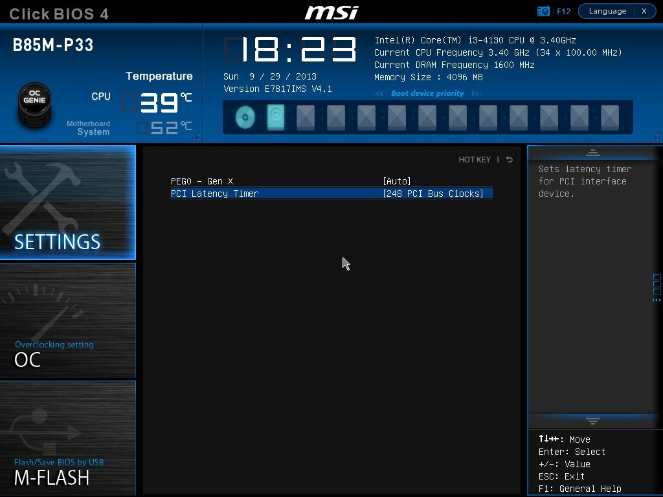Open the Language selection menu

(607, 11)
